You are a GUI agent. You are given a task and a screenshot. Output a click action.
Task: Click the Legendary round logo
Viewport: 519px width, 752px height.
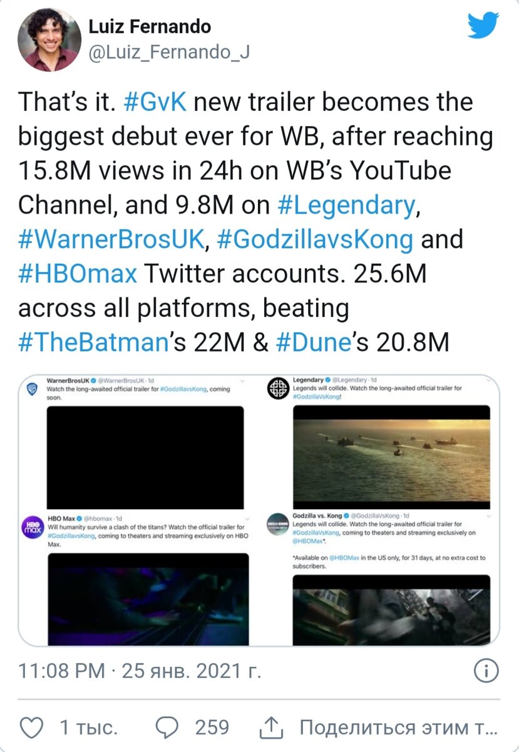pyautogui.click(x=276, y=390)
